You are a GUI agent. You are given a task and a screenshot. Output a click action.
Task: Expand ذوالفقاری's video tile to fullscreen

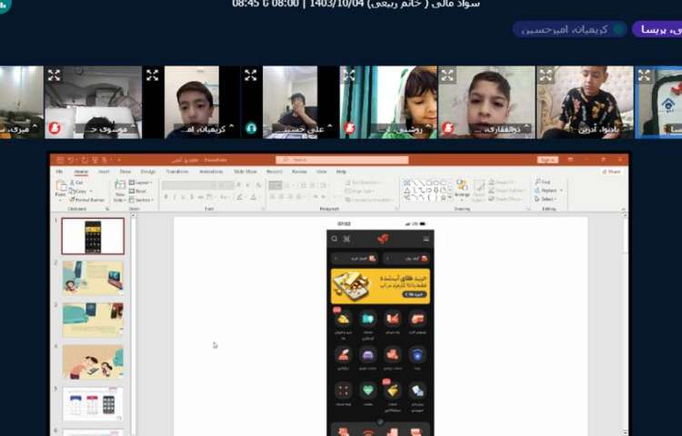pos(447,75)
